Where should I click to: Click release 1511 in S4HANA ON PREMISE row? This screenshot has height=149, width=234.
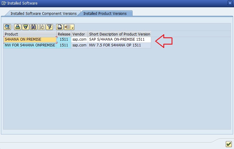(64, 39)
